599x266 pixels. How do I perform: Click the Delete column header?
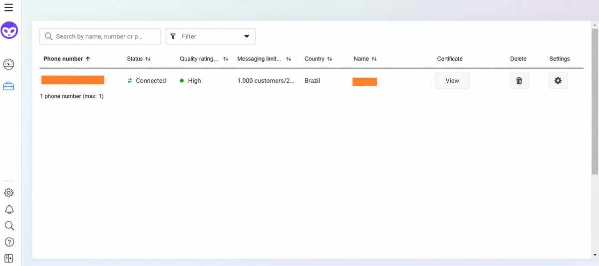518,59
